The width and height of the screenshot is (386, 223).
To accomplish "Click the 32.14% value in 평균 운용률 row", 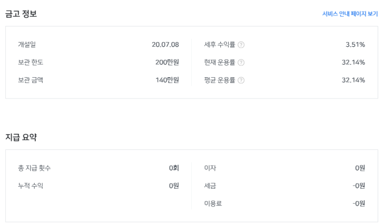I will coord(353,80).
